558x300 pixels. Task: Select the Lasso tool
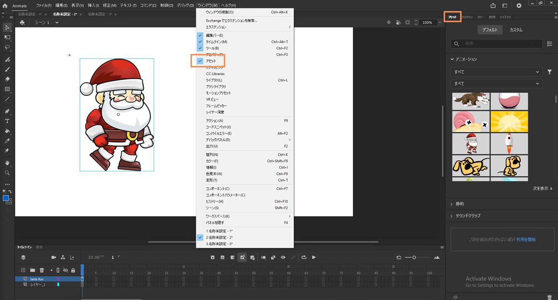pos(7,47)
